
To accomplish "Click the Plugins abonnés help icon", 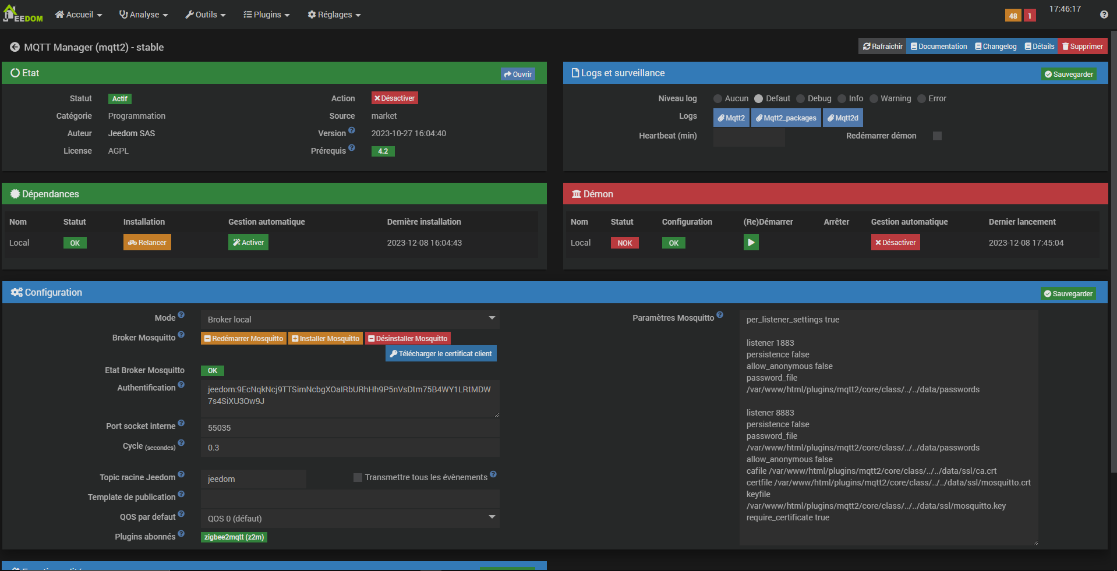I will [181, 534].
